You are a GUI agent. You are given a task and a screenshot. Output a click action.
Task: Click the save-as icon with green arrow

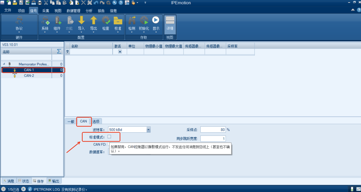coord(27,2)
